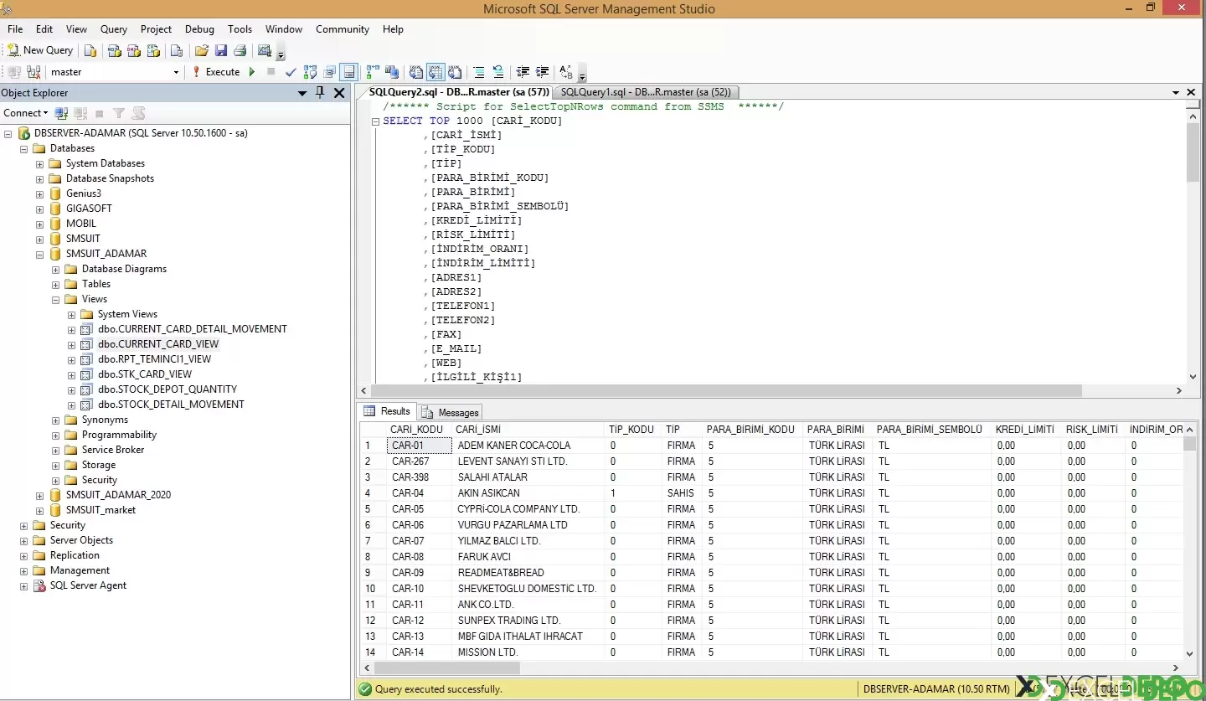Comment out the selected lines

click(478, 72)
